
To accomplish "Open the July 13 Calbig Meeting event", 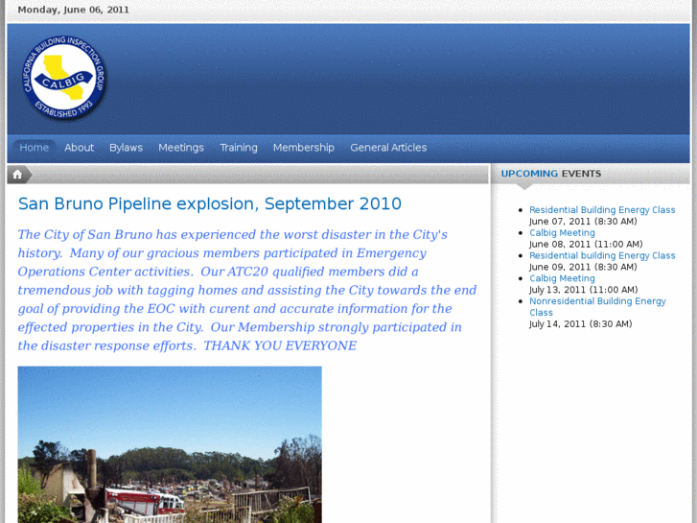I will [x=562, y=279].
